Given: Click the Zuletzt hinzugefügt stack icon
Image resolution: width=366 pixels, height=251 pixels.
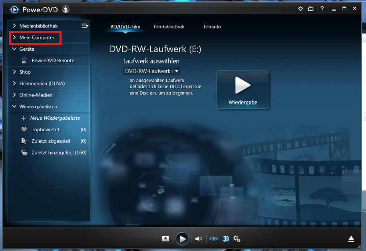Looking at the screenshot, I should (24, 153).
